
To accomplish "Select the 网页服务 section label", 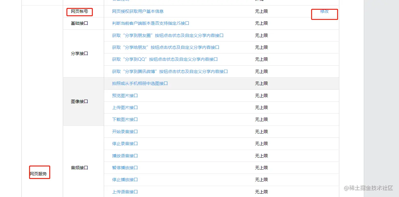I will 38,174.
